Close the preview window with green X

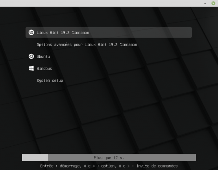click(x=213, y=3)
